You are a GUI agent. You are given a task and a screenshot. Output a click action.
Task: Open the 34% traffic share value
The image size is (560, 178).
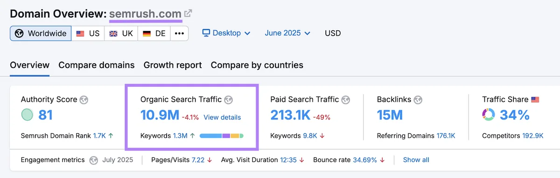515,115
